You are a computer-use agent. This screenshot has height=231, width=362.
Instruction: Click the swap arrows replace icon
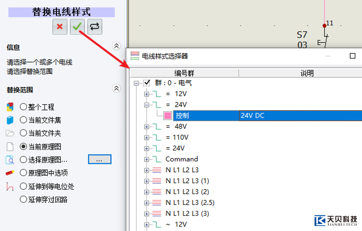95,27
